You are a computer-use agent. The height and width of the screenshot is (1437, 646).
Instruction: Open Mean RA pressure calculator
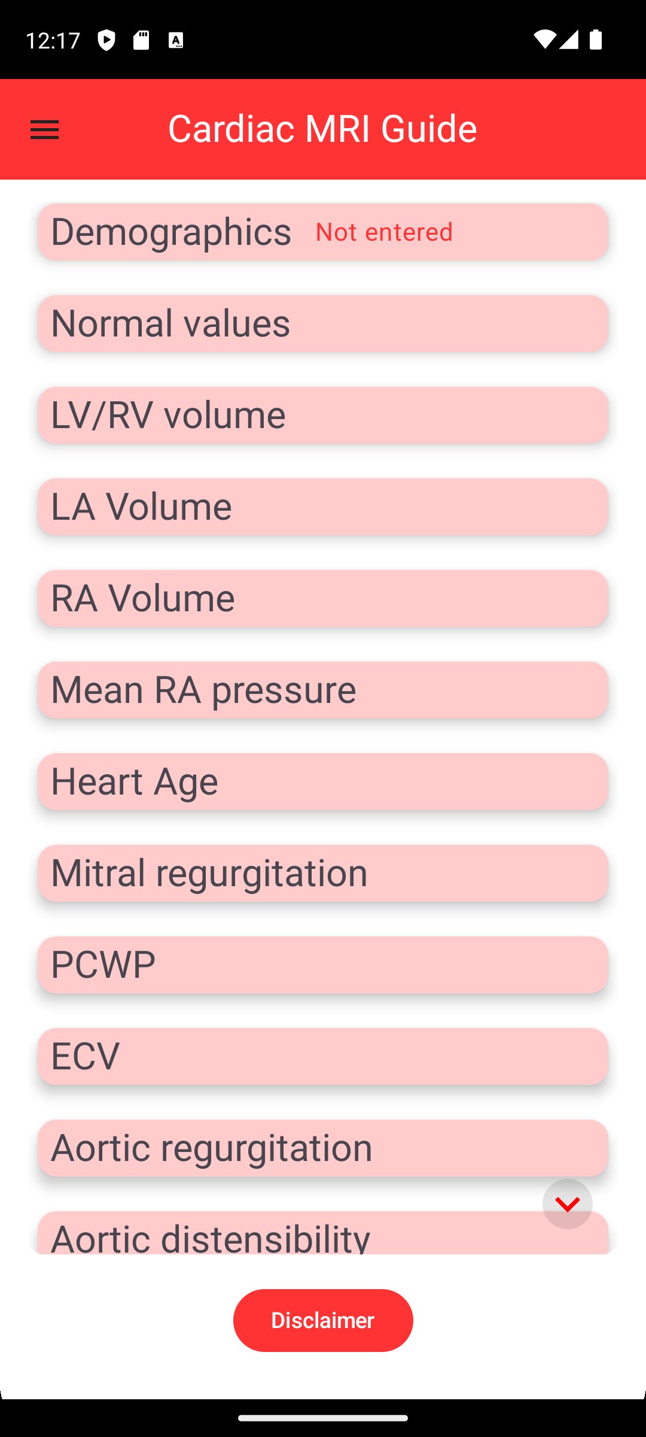(323, 690)
